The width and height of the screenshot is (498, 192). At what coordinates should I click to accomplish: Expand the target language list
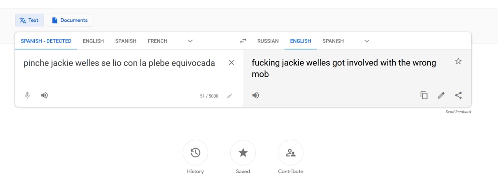pyautogui.click(x=366, y=41)
